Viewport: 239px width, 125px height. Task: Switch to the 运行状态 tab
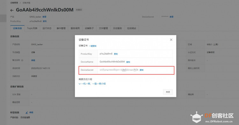point(47,28)
